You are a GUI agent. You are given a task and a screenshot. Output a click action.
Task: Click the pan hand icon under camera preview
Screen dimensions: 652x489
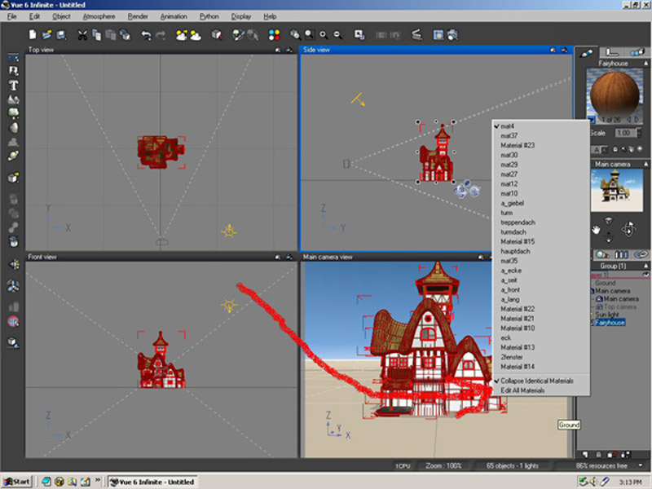597,229
